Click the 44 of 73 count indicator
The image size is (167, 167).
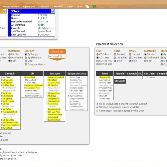[x=57, y=56]
